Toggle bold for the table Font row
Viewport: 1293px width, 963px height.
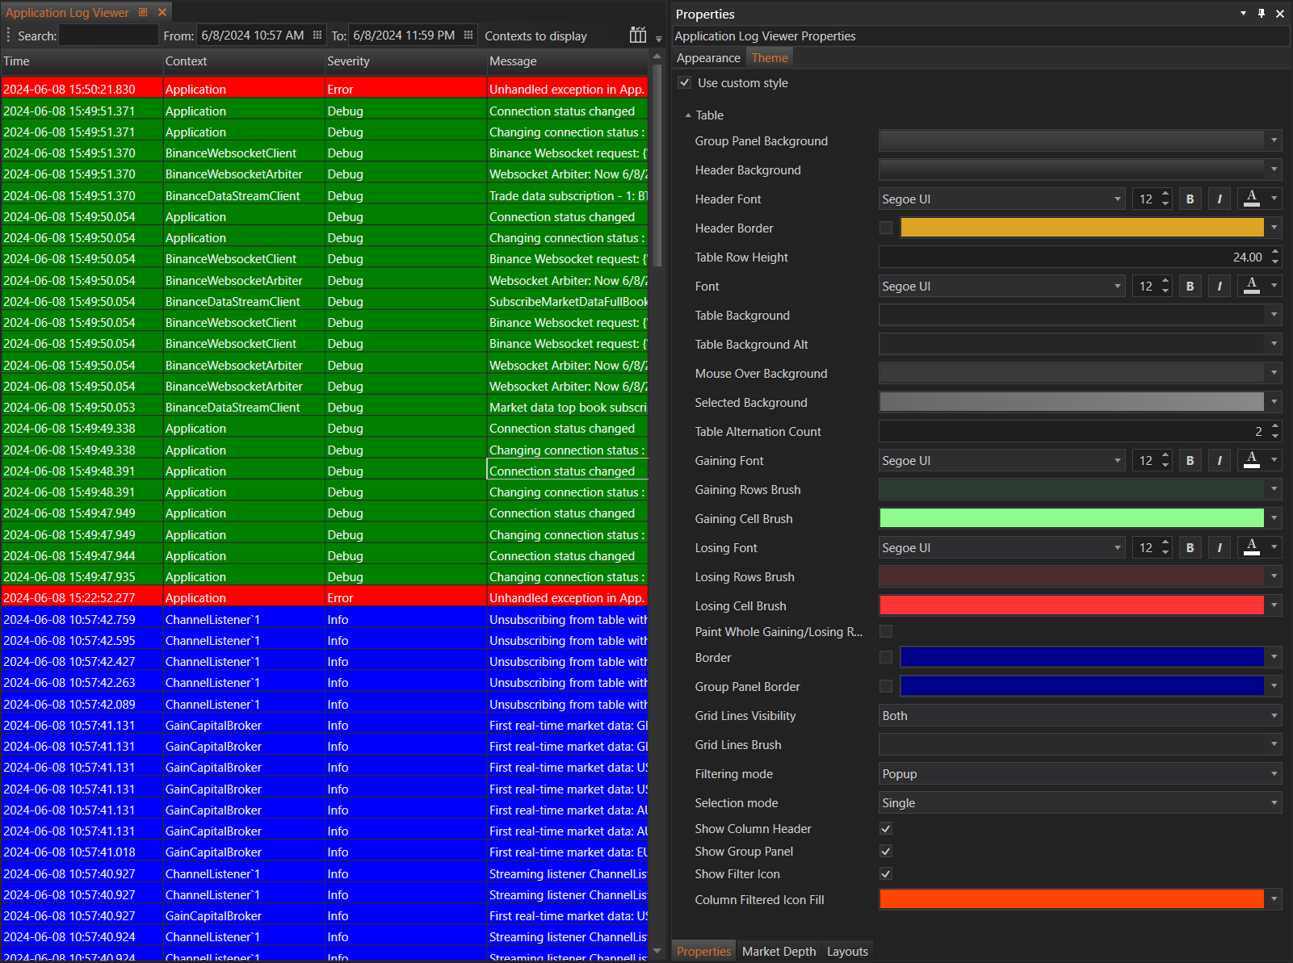(1190, 287)
